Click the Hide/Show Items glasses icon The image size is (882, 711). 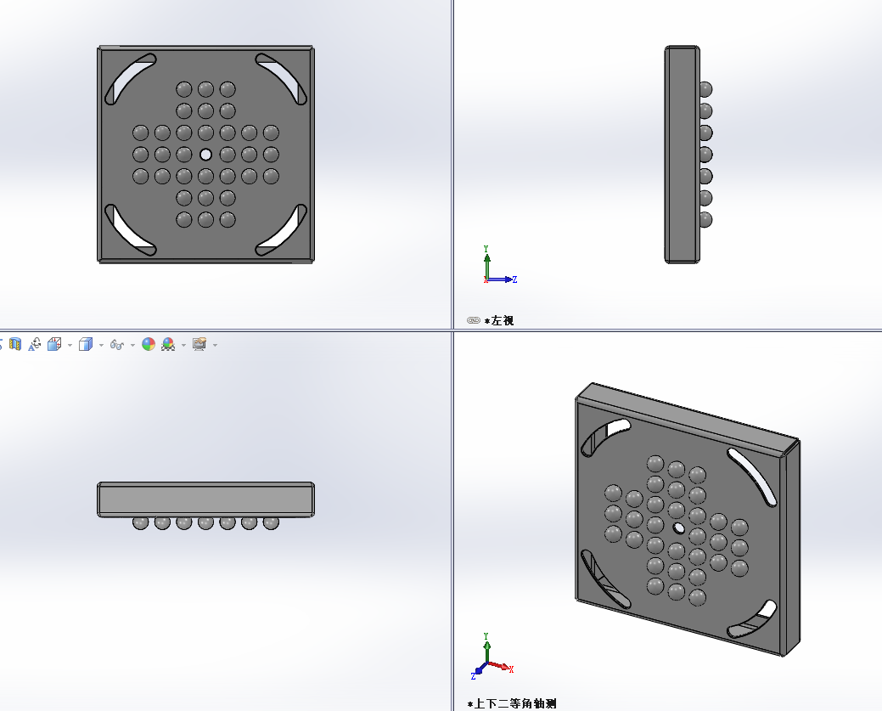tap(117, 345)
